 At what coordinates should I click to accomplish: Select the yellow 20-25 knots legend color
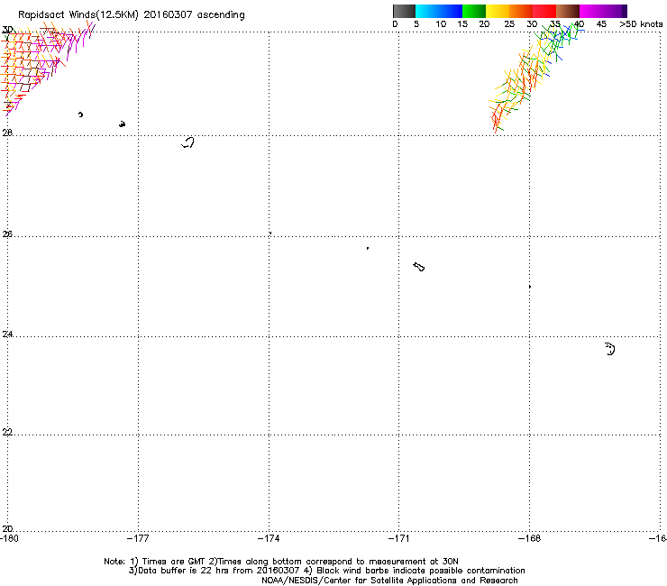[498, 11]
